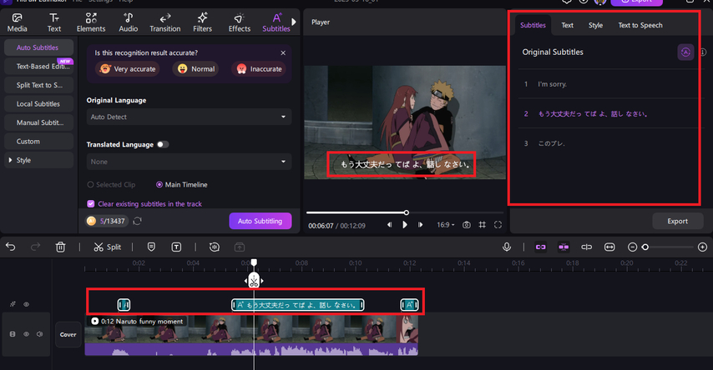Image resolution: width=713 pixels, height=370 pixels.
Task: Close the recognition accuracy prompt
Action: click(283, 53)
